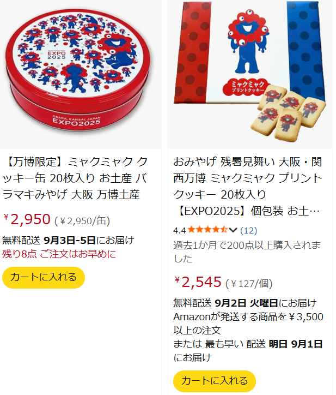336x395 pixels.
Task: Open the 【万博限定】ミャクミャク クッキー缶 product title
Action: 75,178
